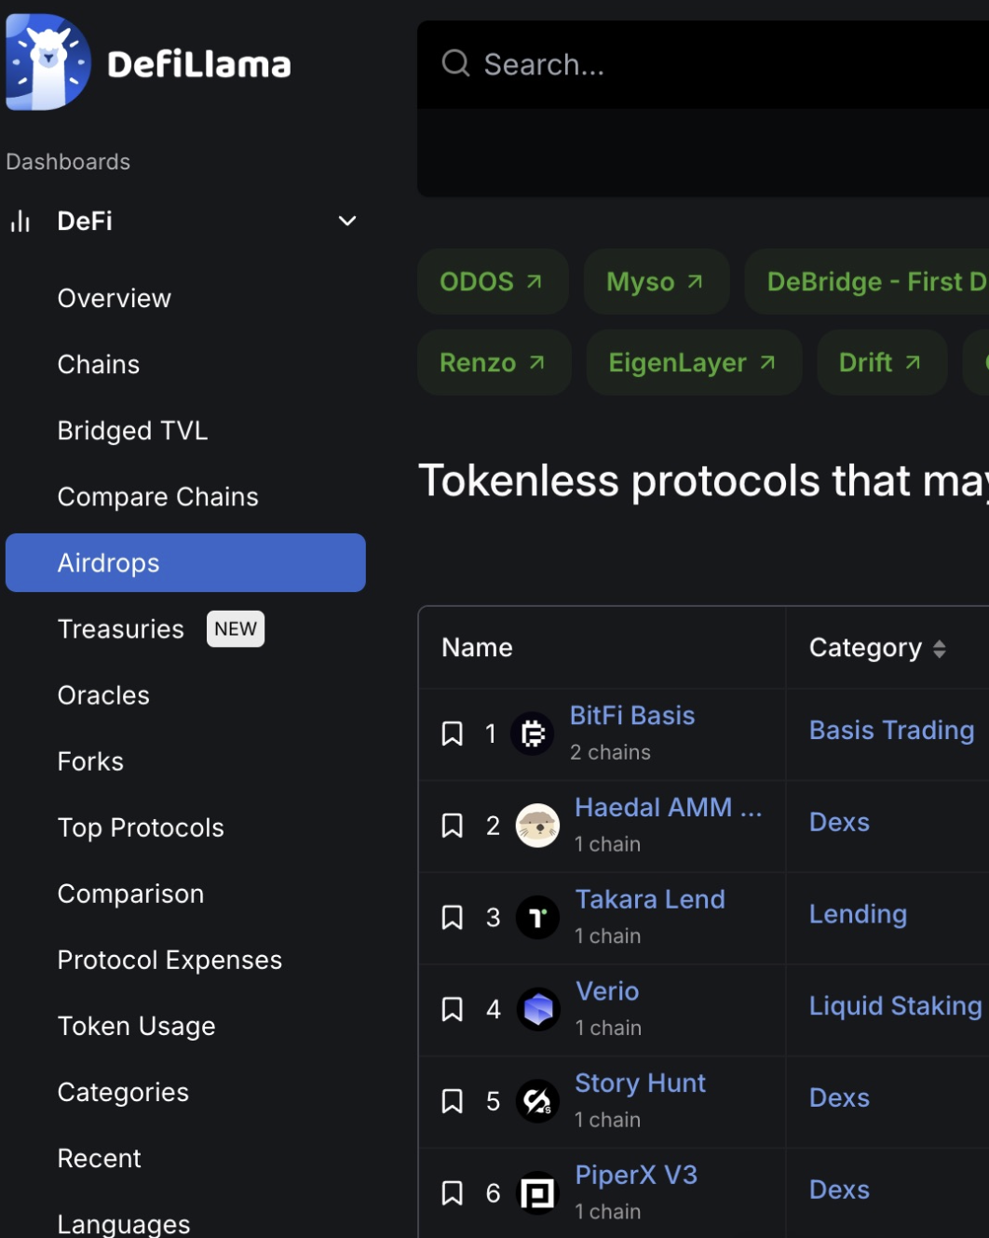The image size is (989, 1238).
Task: Click the PiperX V3 logo icon
Action: 537,1193
